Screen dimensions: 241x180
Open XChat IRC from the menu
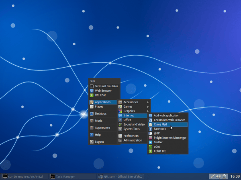point(160,151)
